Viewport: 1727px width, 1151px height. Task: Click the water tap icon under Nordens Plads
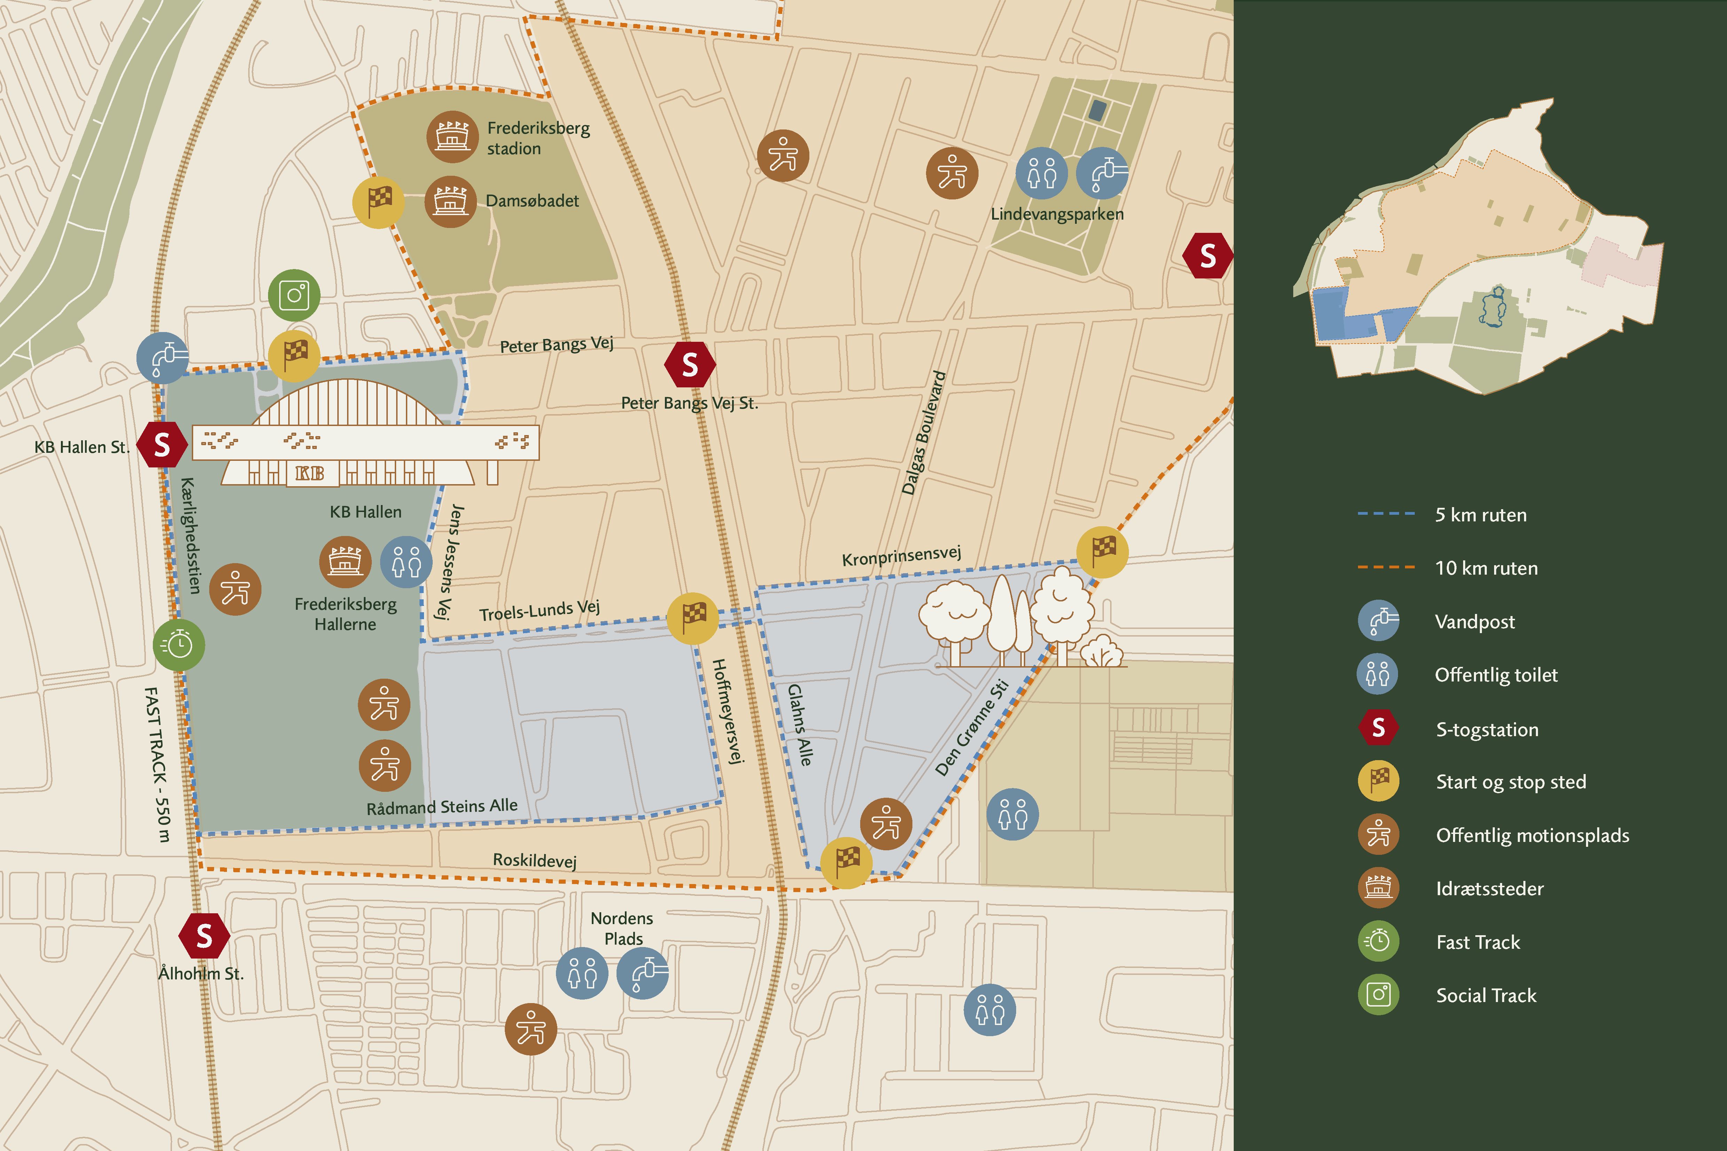(643, 973)
